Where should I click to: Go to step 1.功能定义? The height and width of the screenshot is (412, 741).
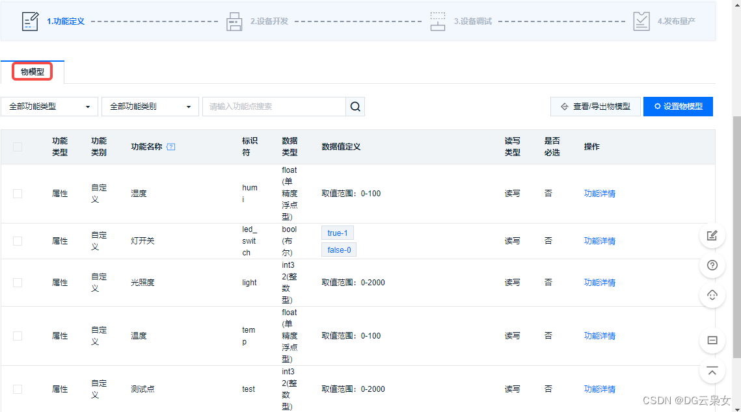(x=66, y=21)
